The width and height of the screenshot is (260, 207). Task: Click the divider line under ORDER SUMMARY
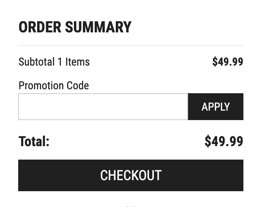[x=131, y=45]
